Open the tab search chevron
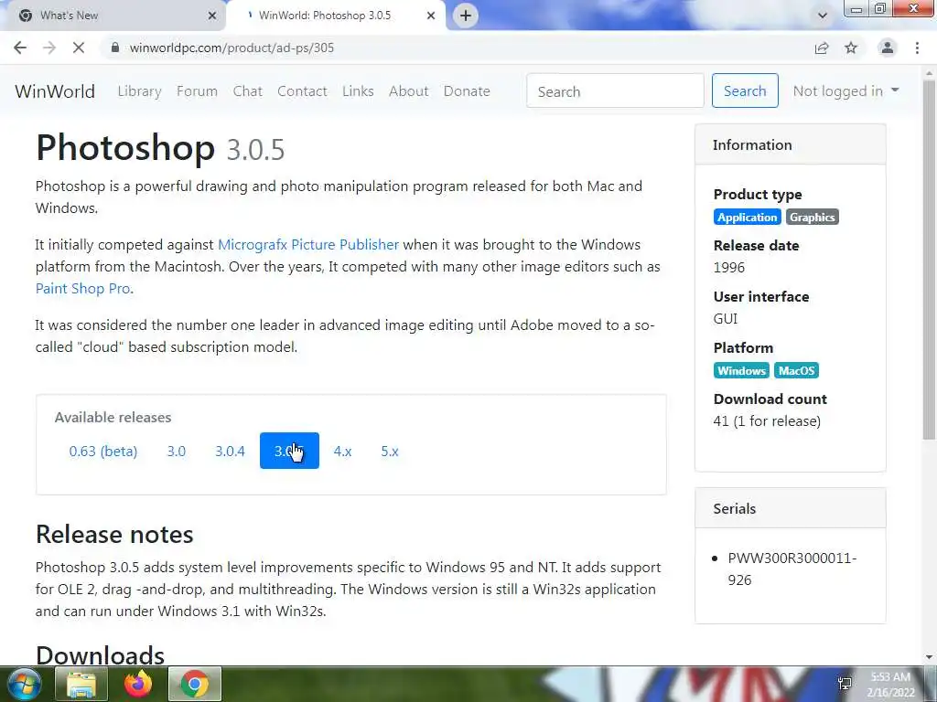This screenshot has height=702, width=937. coord(823,16)
